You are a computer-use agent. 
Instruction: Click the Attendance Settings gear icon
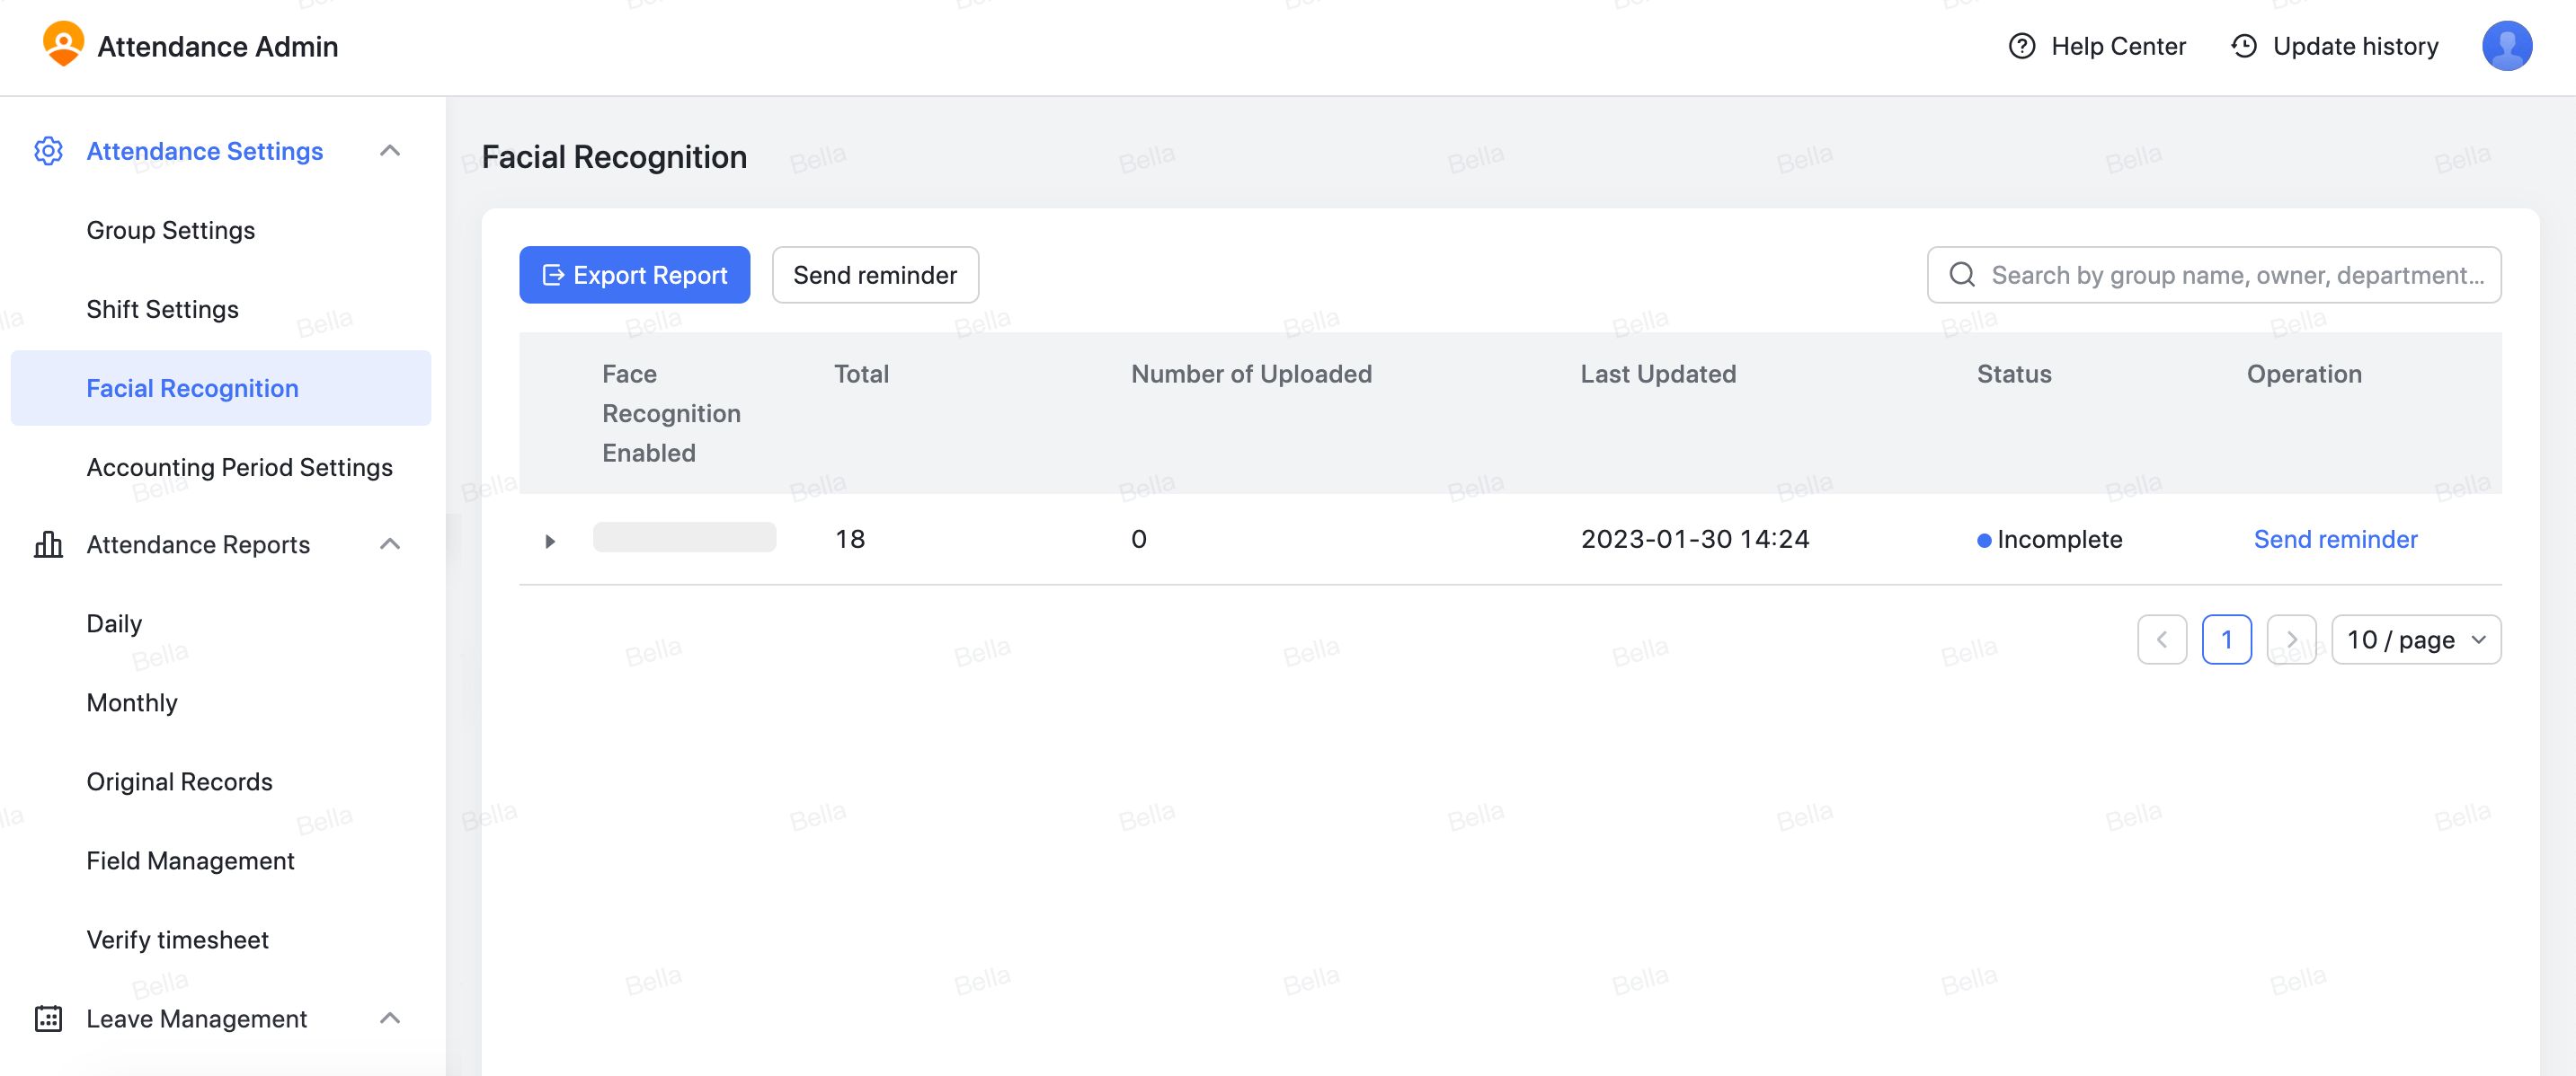point(48,151)
